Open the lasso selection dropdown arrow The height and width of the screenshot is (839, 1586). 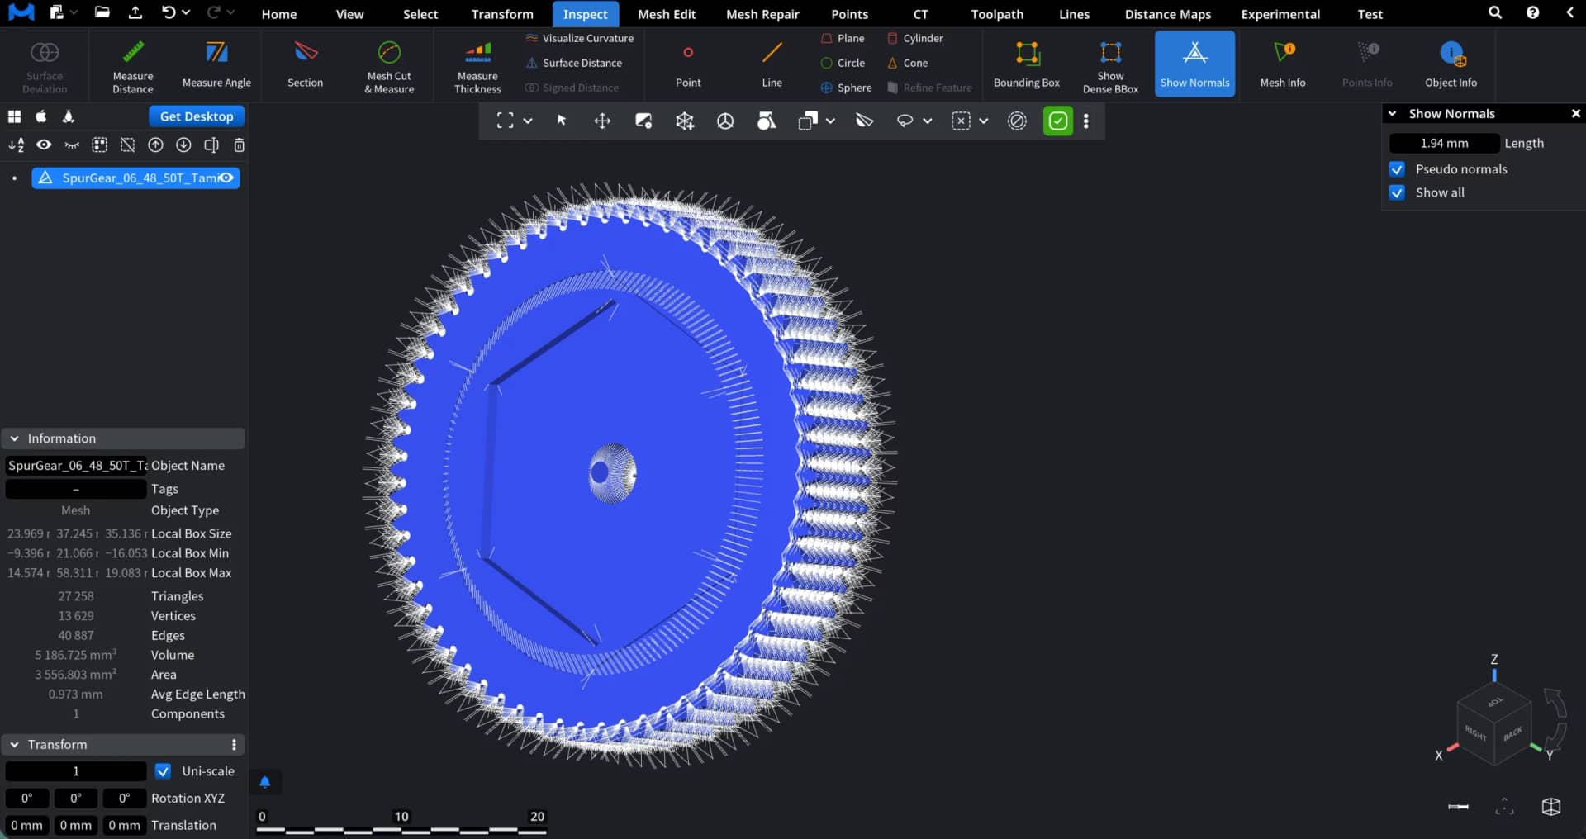pos(928,121)
